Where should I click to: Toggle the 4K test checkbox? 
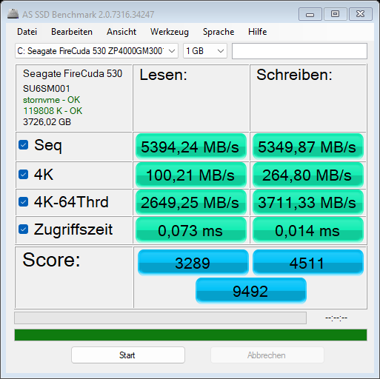click(24, 175)
